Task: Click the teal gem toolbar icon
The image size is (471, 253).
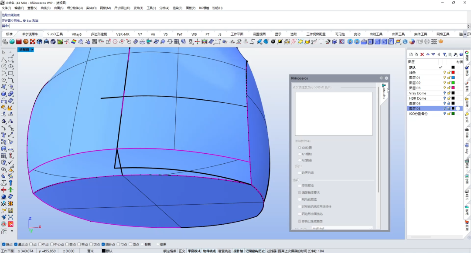Action: click(12, 42)
